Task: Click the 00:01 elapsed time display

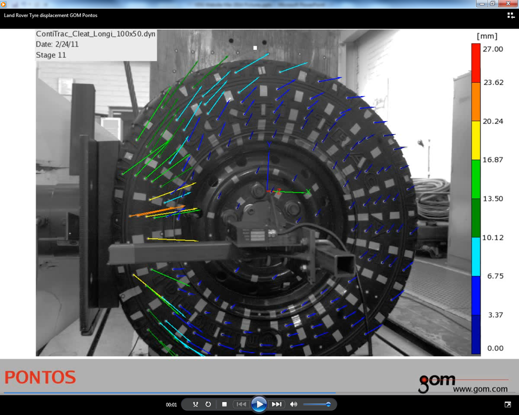Action: tap(171, 405)
